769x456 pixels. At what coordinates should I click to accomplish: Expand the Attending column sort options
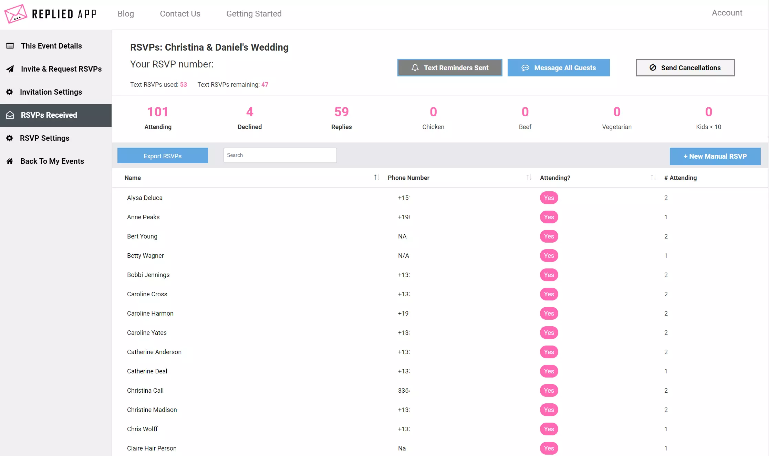coord(652,177)
